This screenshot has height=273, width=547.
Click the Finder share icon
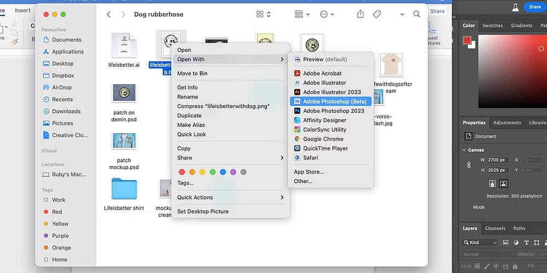[x=360, y=14]
